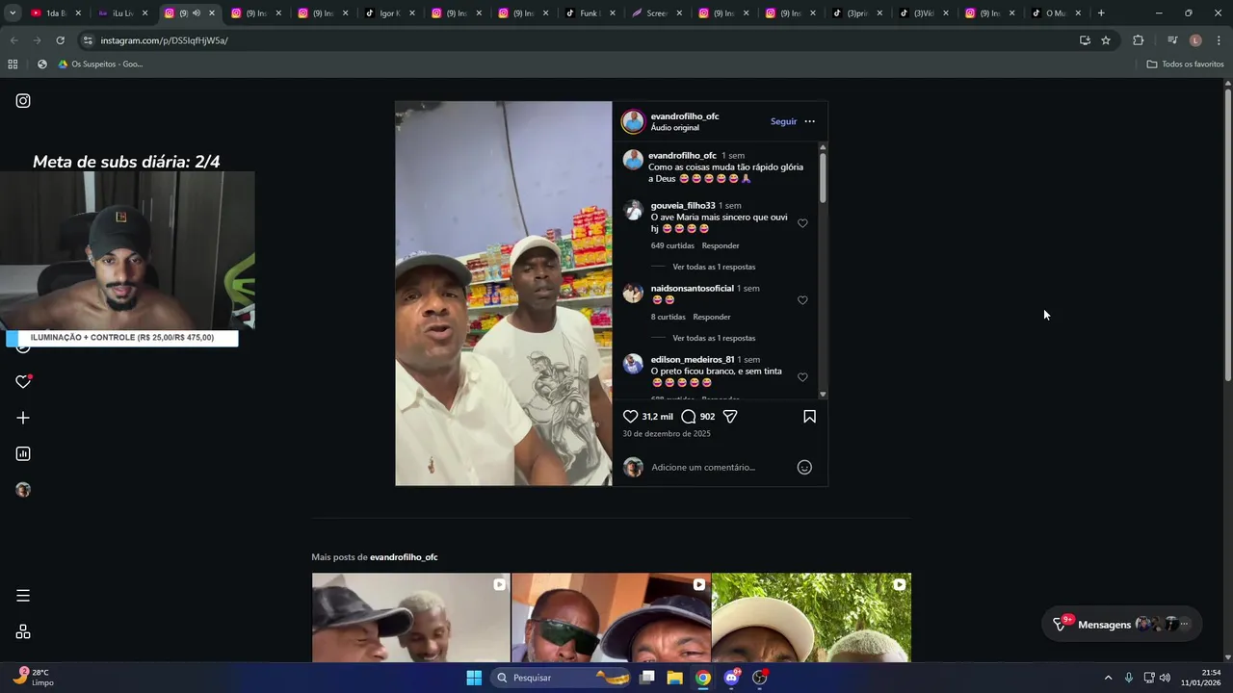Open '8 curtidas' likes list
The width and height of the screenshot is (1233, 693).
pos(668,317)
